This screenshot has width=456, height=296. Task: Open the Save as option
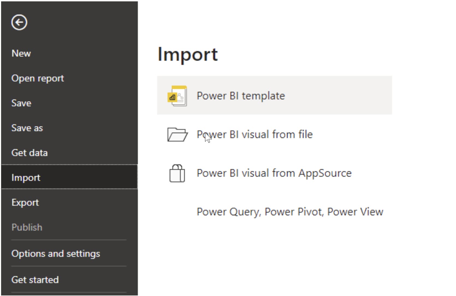pos(27,128)
